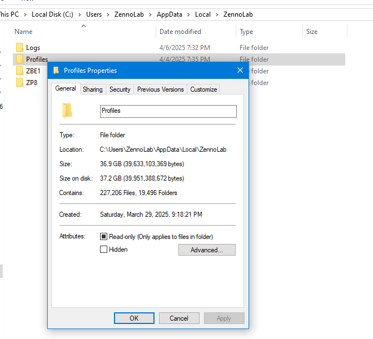This screenshot has width=373, height=339.
Task: Select the Profiles folder name in list
Action: click(x=37, y=59)
